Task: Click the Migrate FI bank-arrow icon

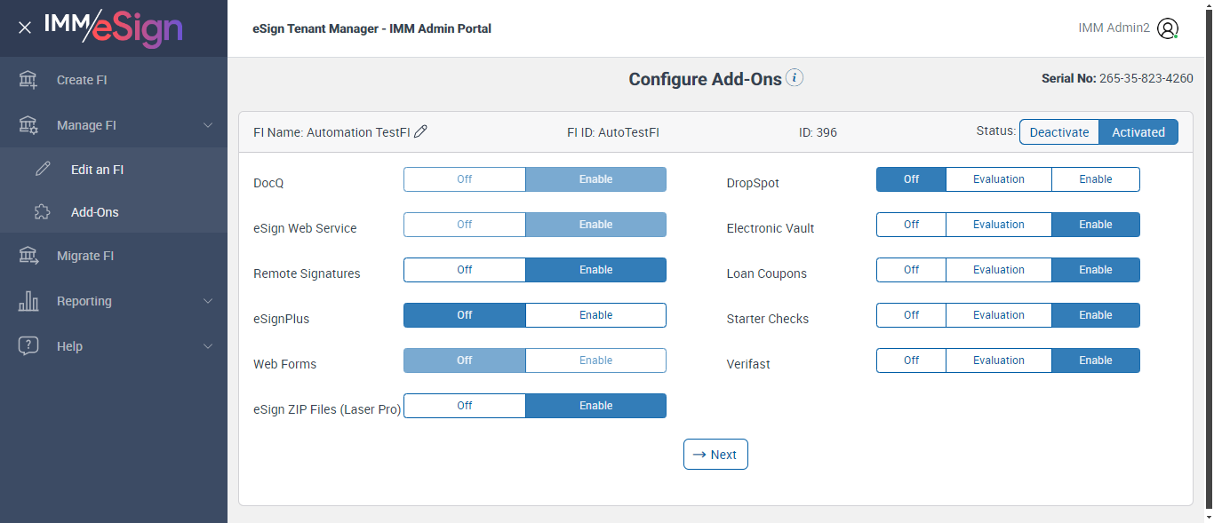Action: pos(28,256)
